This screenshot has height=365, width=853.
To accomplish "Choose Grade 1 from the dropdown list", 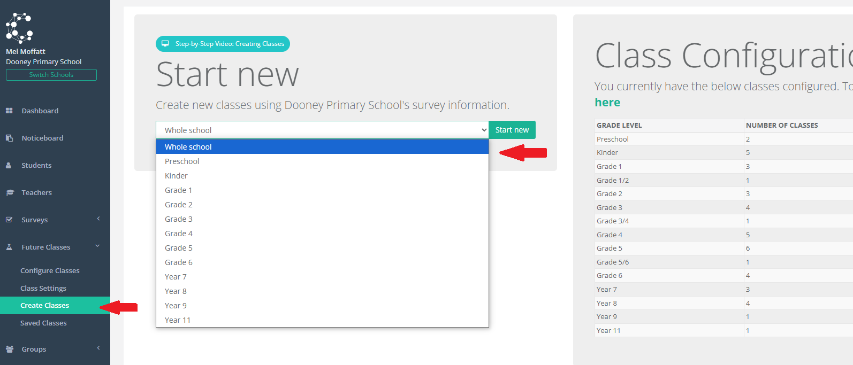I will click(x=322, y=190).
